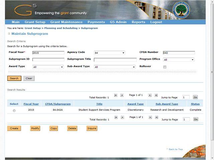Select the 84.042A subprogram radio button

pos(14,111)
